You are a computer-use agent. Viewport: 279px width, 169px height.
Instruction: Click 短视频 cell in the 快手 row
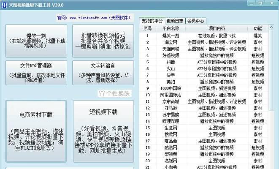(x=257, y=75)
